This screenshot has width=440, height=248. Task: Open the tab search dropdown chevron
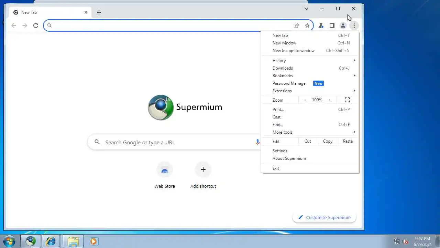306,9
